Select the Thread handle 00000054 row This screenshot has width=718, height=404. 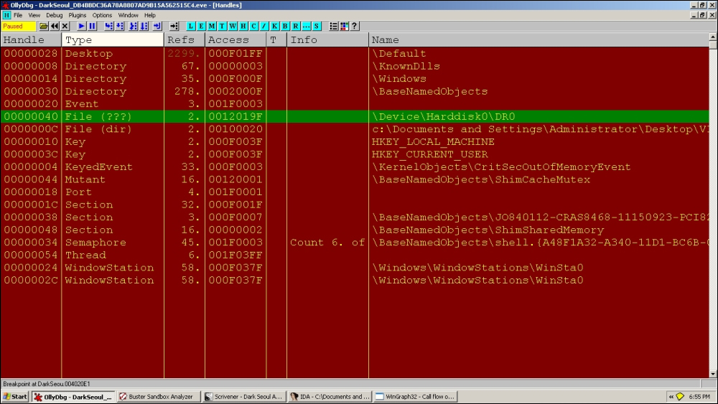click(x=355, y=255)
